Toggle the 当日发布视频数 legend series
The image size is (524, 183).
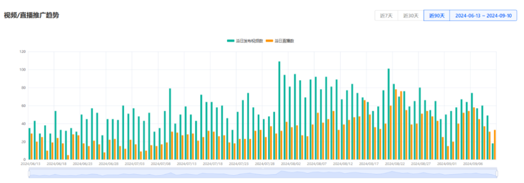(x=246, y=41)
